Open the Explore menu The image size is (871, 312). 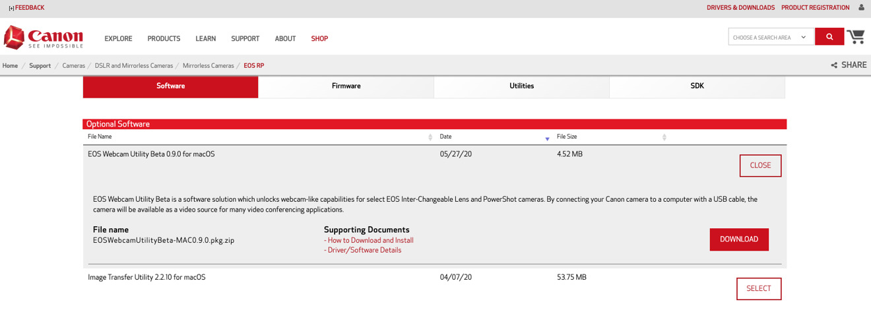(x=118, y=39)
